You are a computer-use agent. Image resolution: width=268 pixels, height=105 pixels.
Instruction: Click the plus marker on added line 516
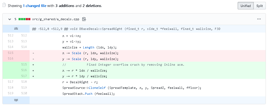tap(33, 70)
